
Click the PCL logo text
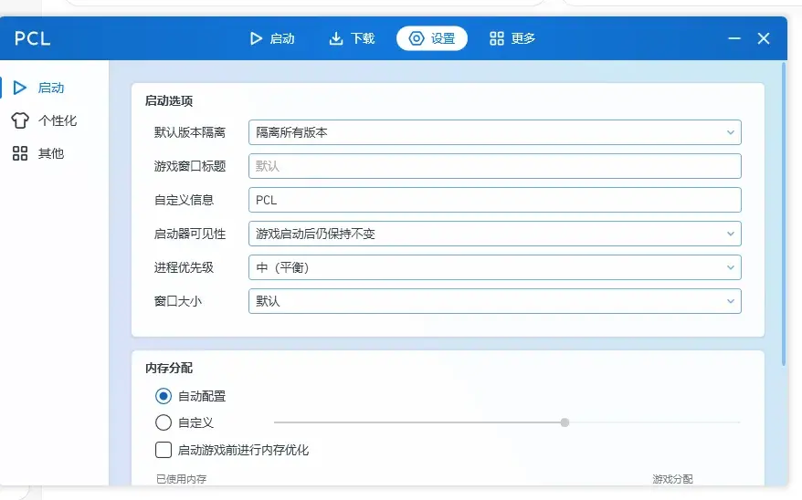[x=32, y=38]
